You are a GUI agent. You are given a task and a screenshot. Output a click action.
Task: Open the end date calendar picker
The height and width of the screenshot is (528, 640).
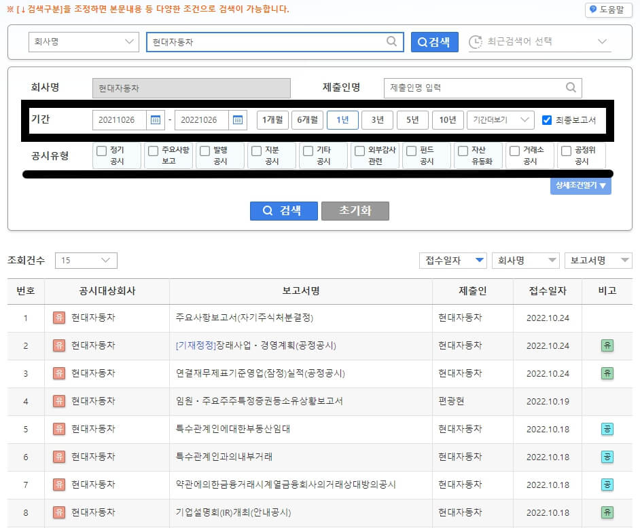point(238,120)
